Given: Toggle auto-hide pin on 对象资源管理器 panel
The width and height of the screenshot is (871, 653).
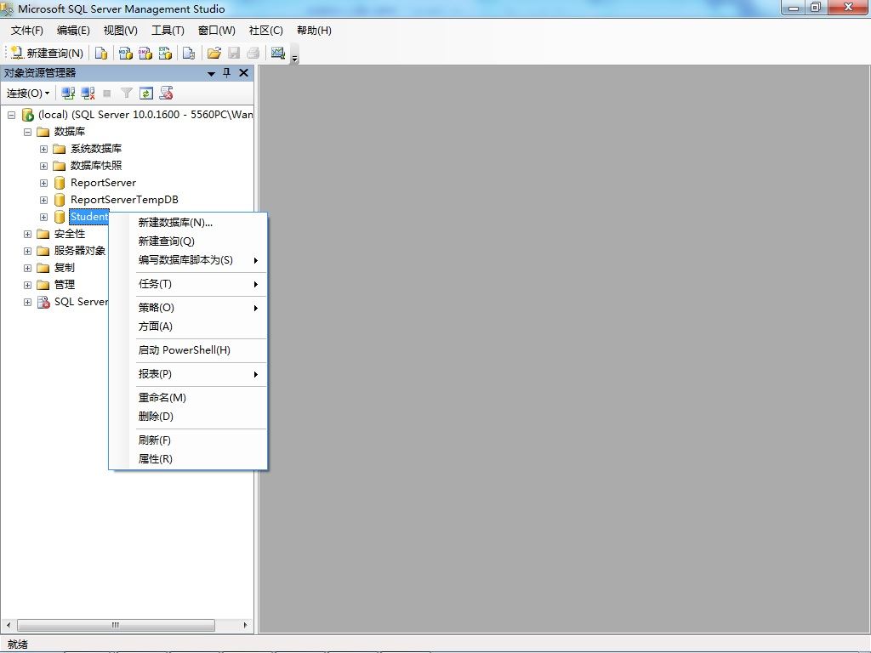Looking at the screenshot, I should pyautogui.click(x=226, y=73).
